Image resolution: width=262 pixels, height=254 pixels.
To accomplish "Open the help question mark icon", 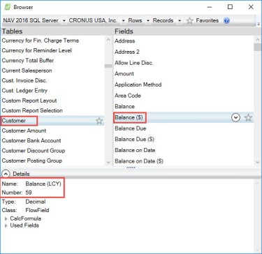I will tap(226, 21).
